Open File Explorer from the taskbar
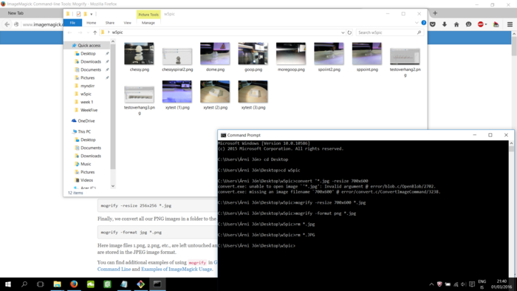 (x=58, y=284)
